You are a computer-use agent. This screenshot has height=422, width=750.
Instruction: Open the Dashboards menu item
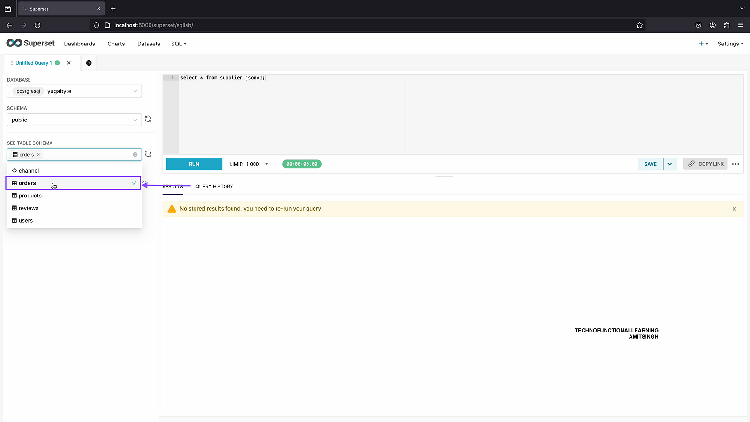point(80,44)
